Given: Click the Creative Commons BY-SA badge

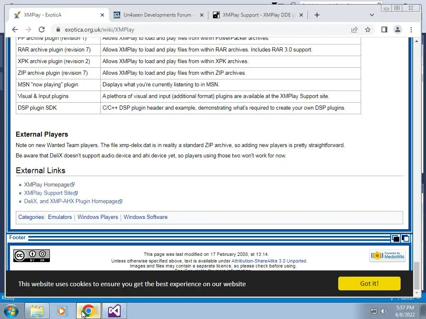Looking at the screenshot, I should (32, 255).
